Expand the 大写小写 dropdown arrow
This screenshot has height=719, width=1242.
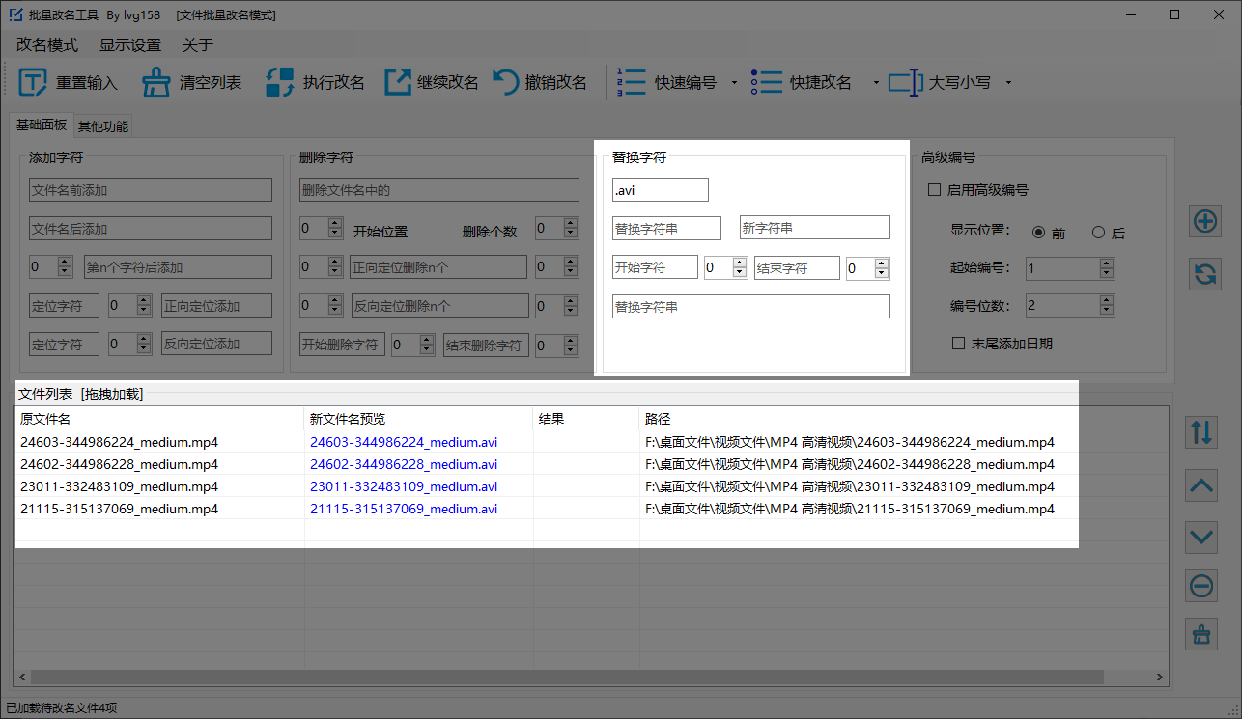click(1008, 82)
